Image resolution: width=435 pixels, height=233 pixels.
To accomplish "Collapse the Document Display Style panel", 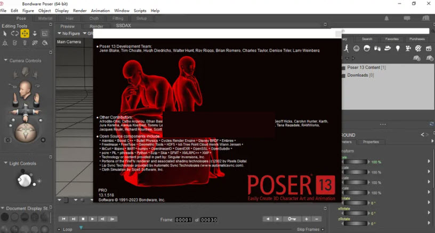I will point(3,208).
